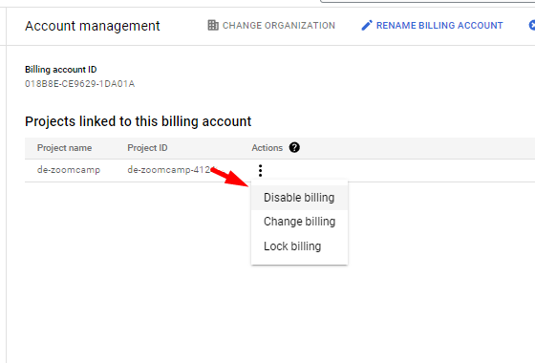Click the billing account ID value 018B8E-CE9629-1DA01A
Image resolution: width=535 pixels, height=363 pixels.
pyautogui.click(x=80, y=84)
